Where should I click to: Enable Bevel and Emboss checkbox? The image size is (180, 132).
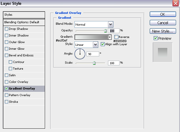[6, 55]
